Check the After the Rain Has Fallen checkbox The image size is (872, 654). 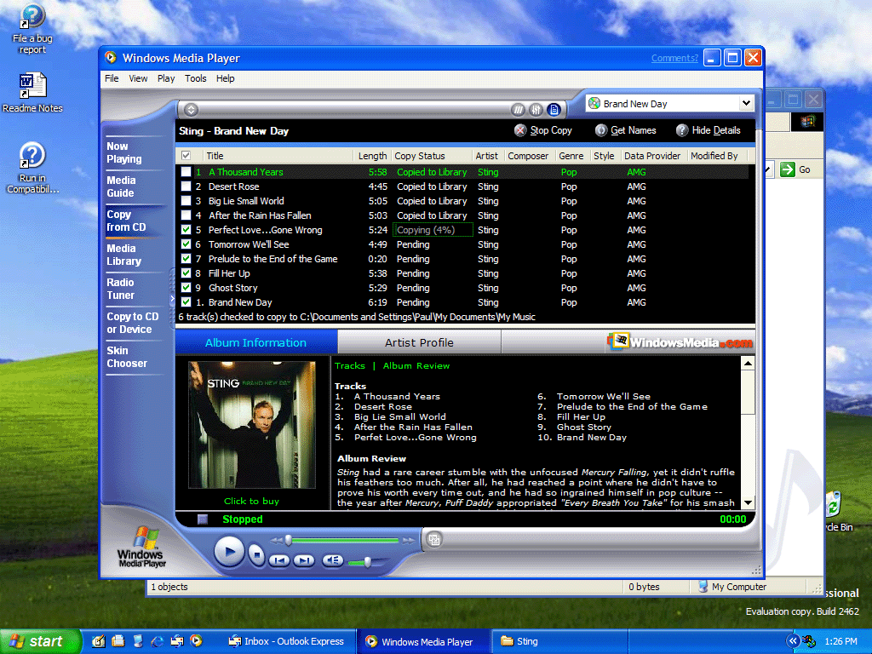click(x=186, y=215)
